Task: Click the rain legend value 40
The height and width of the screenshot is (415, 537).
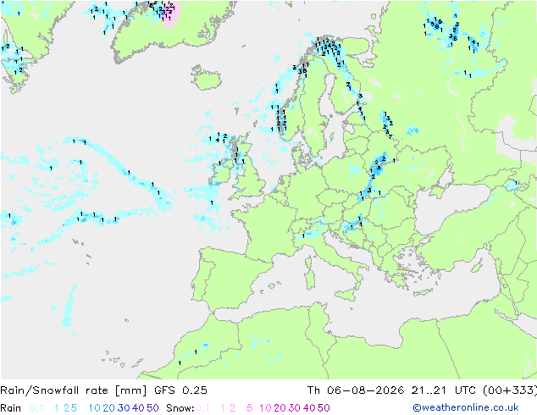Action: (138, 408)
